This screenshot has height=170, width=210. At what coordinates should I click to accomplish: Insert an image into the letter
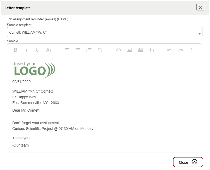coord(129,50)
